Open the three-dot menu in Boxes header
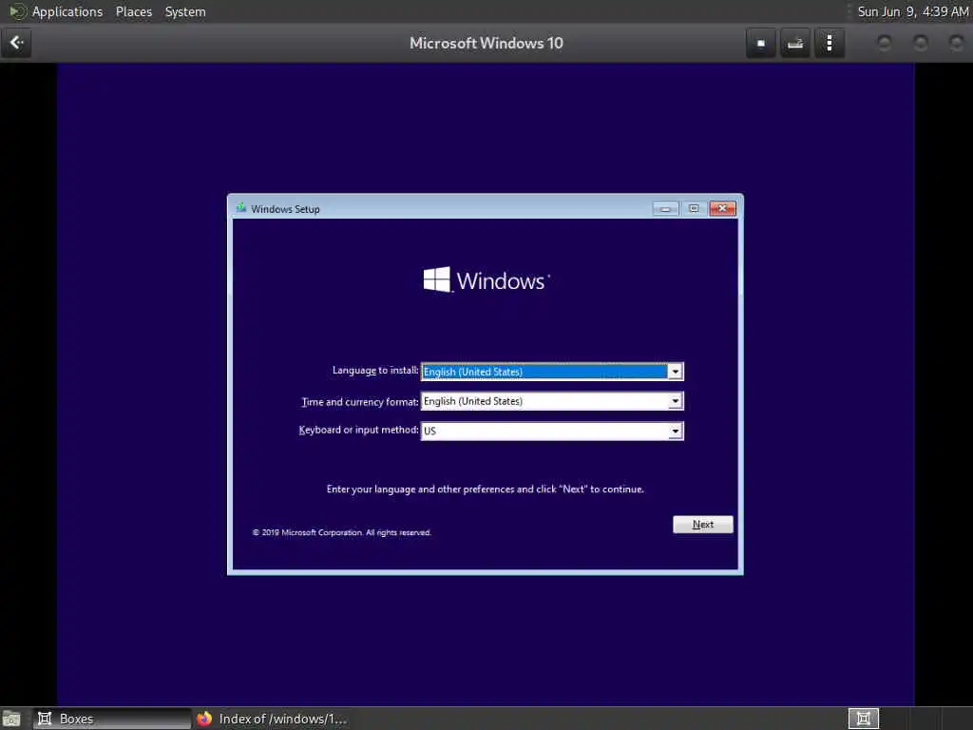973x730 pixels. pos(829,44)
